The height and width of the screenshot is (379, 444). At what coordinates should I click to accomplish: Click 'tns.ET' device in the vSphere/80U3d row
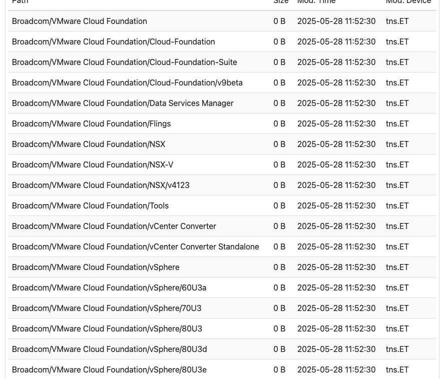[x=397, y=349]
